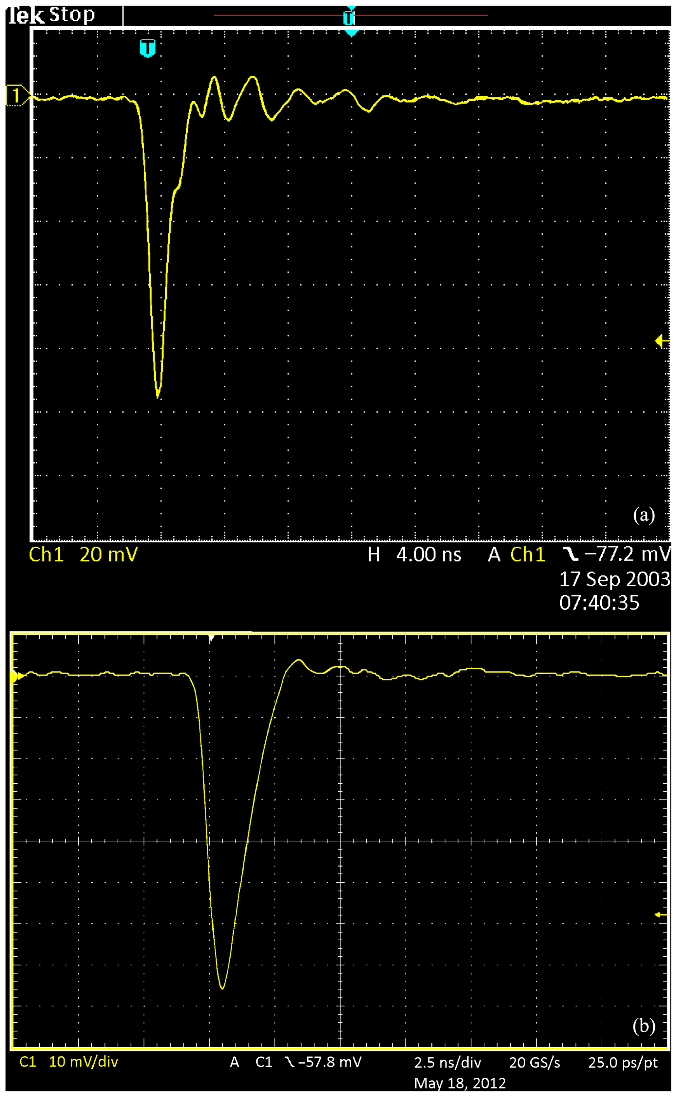Click the 2.5 ns/div timebase readout
The width and height of the screenshot is (677, 1097).
point(447,1063)
